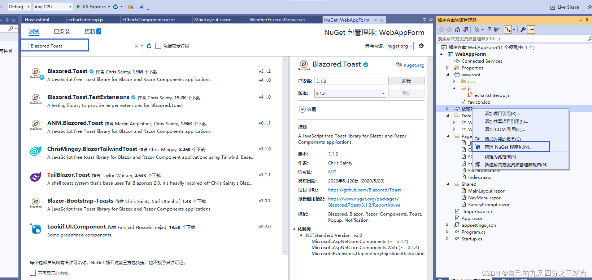Select Connected Services in Solution Explorer
The width and height of the screenshot is (592, 280).
[x=482, y=61]
